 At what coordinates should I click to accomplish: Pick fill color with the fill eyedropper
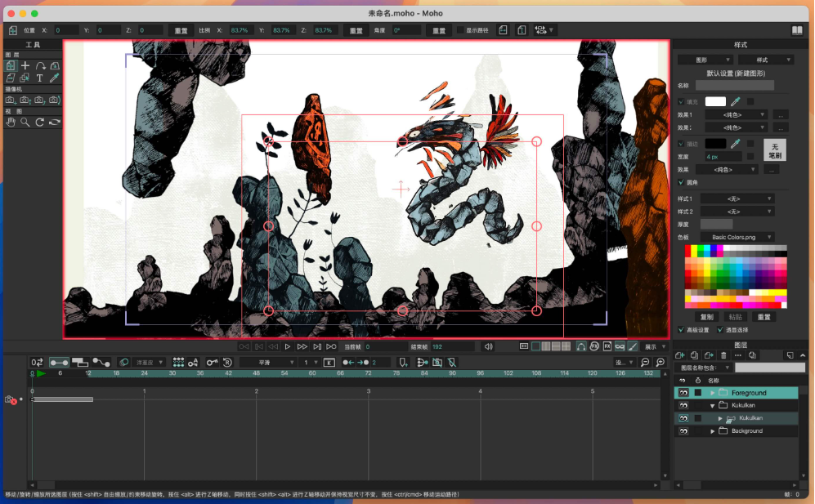(735, 101)
